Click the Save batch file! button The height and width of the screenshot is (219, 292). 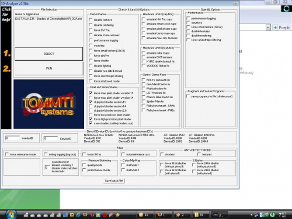pyautogui.click(x=114, y=180)
